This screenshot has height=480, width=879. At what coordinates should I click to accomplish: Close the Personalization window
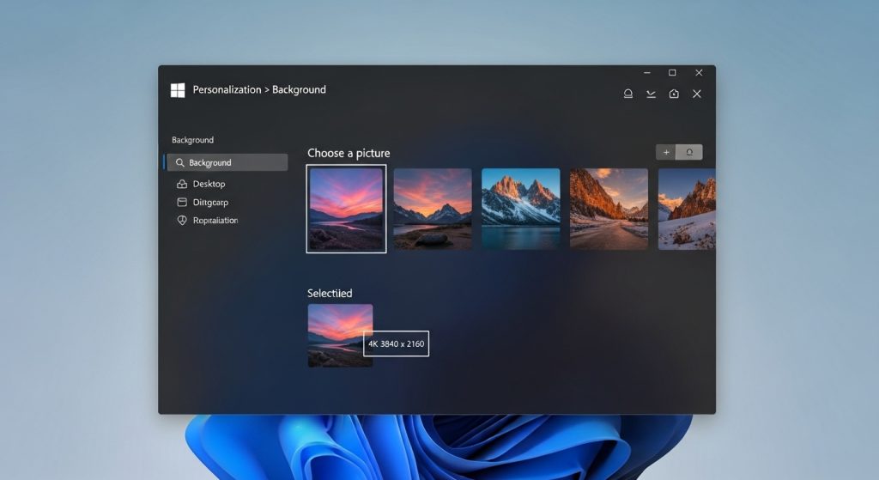(x=699, y=72)
